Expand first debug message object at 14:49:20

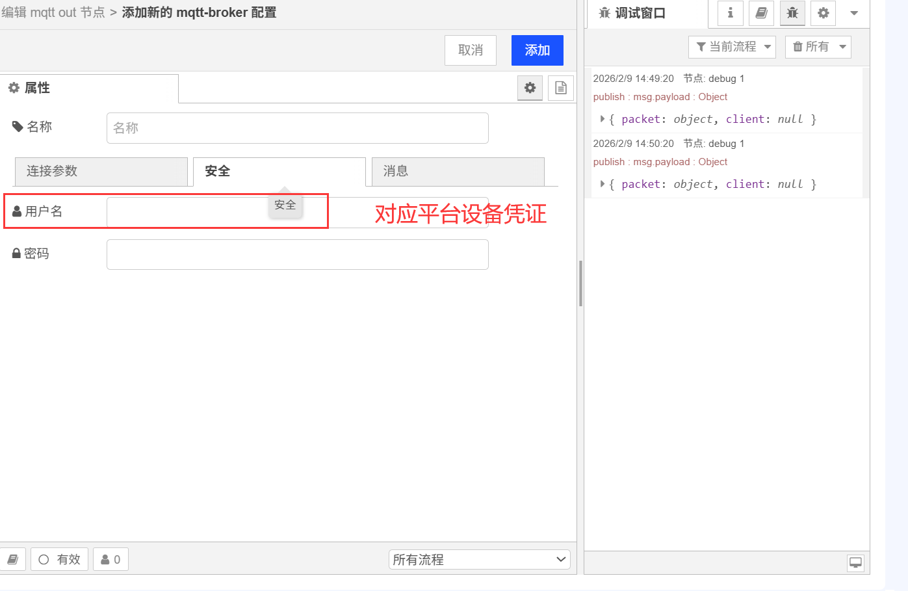point(603,119)
